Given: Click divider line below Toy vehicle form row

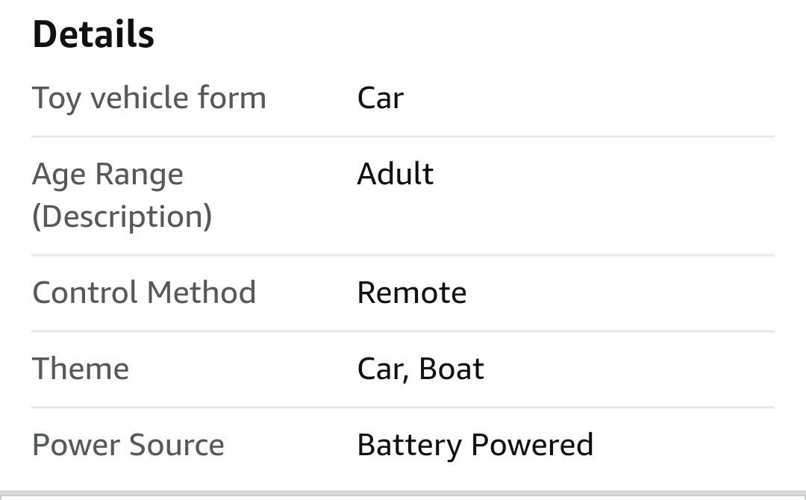Looking at the screenshot, I should 403,137.
